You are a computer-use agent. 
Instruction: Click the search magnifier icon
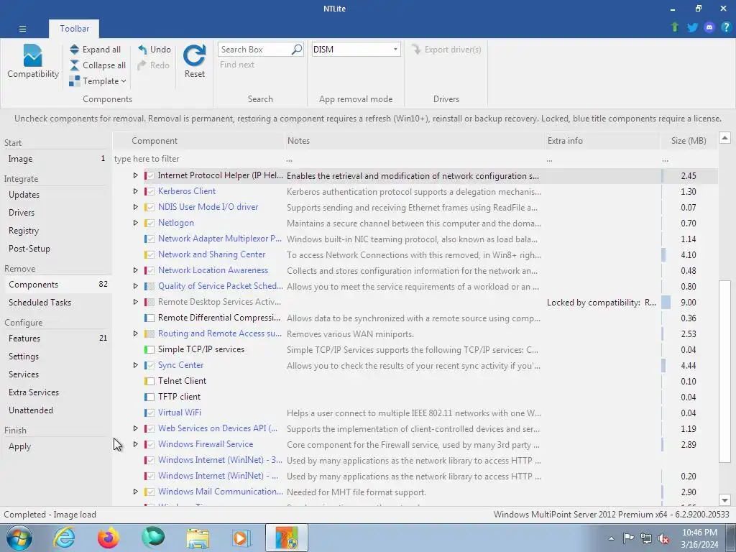pos(297,50)
